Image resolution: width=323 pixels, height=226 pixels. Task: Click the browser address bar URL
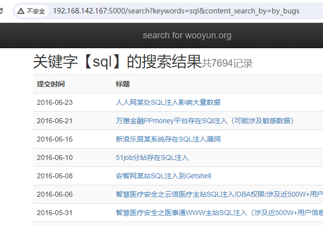tap(176, 11)
